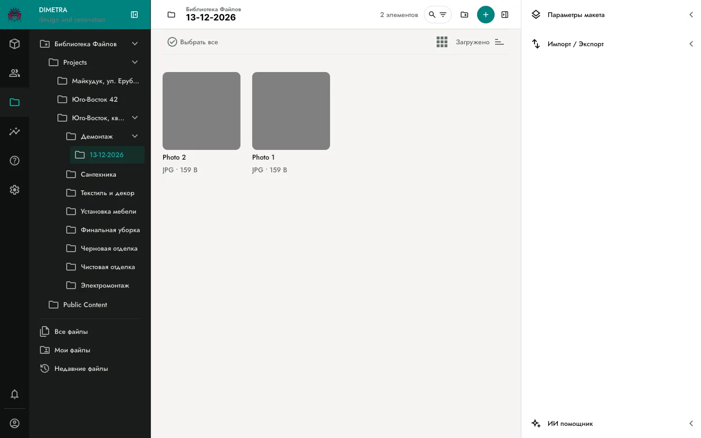Open the files folder section icon
The height and width of the screenshot is (438, 701).
click(x=15, y=102)
